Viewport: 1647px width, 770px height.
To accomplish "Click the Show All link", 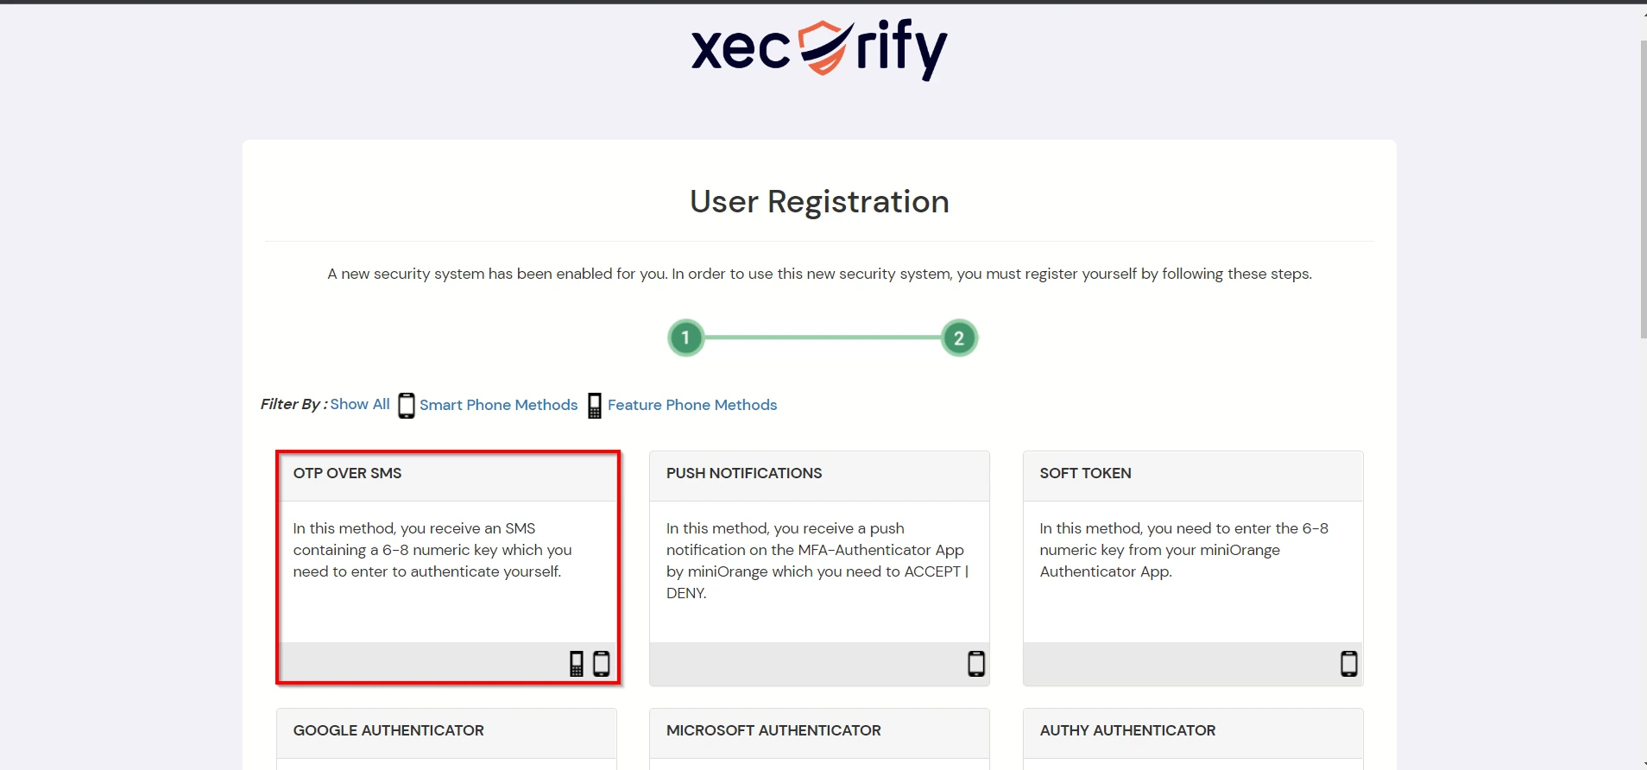I will [359, 404].
